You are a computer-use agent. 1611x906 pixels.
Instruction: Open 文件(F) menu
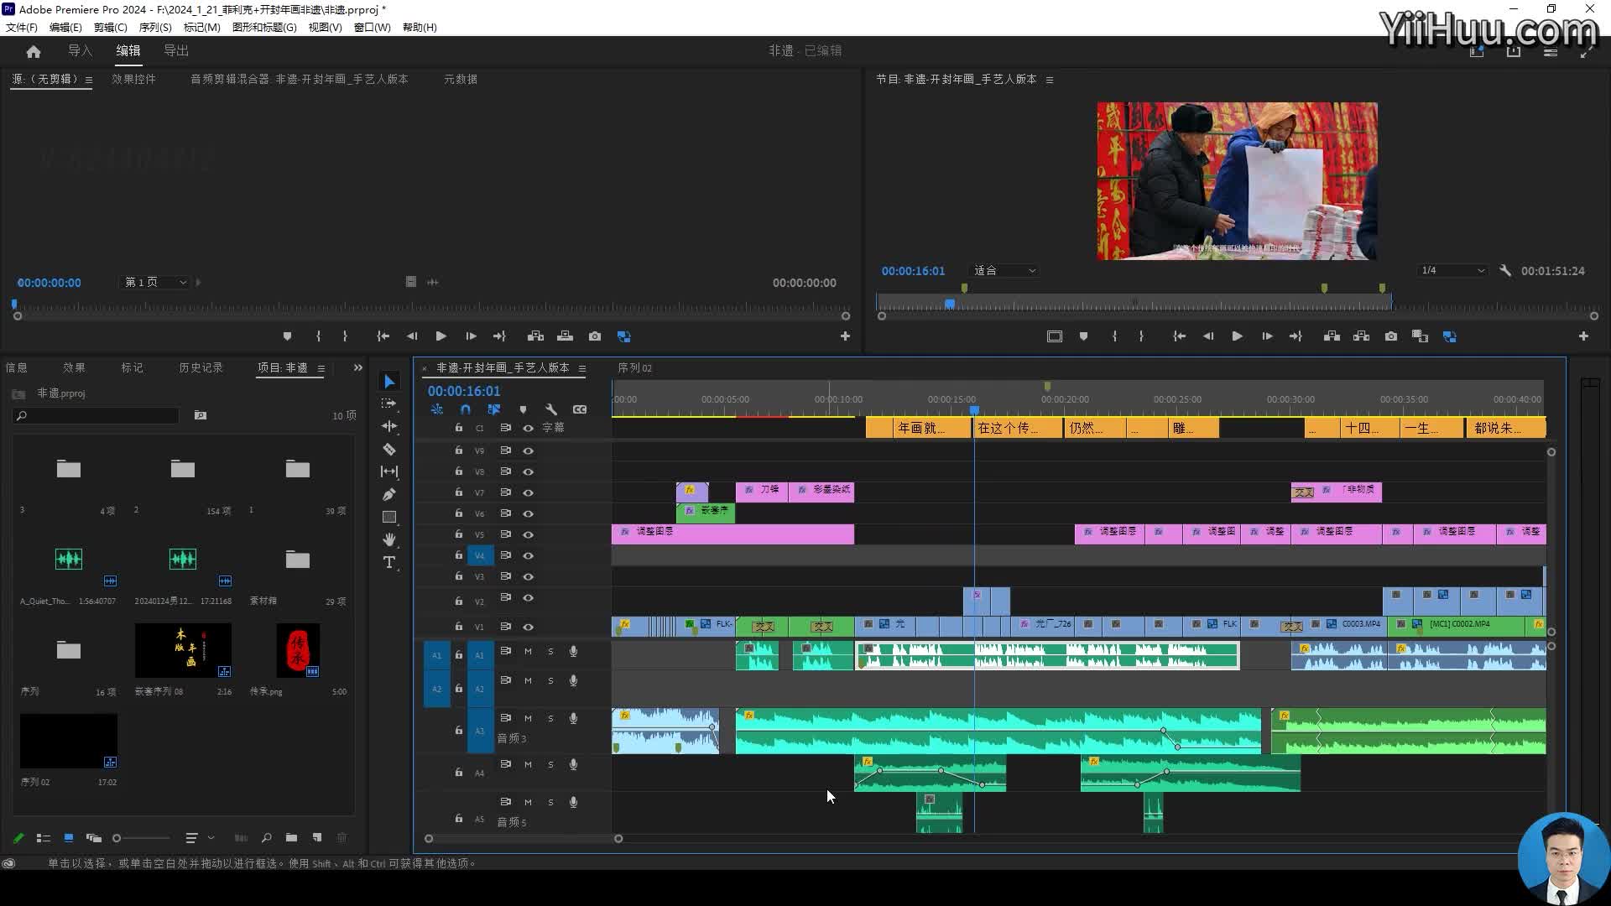tap(22, 28)
